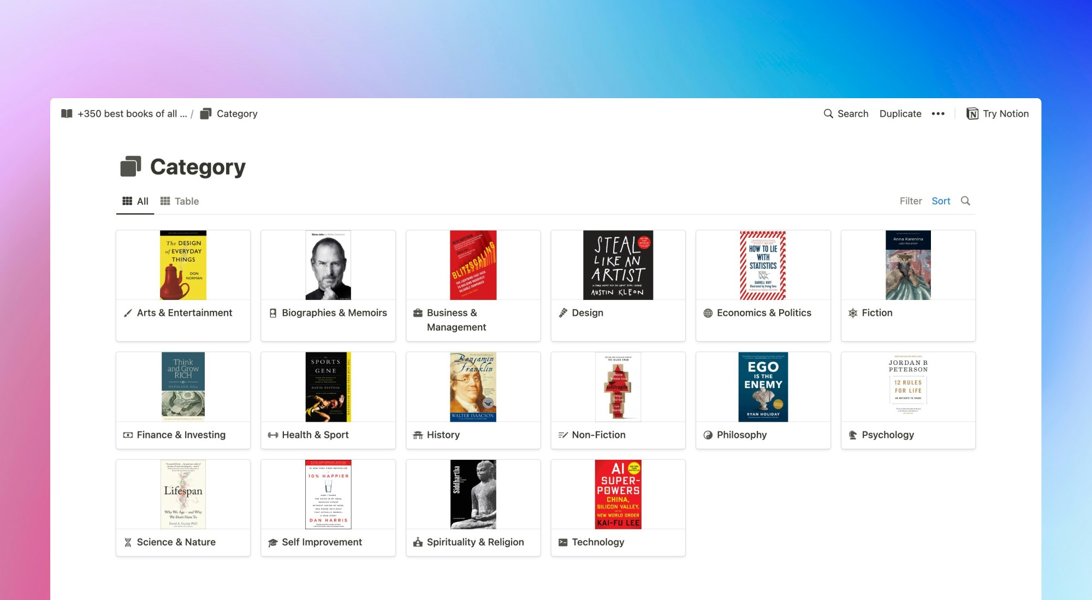1092x600 pixels.
Task: Click the 'Arts & Entertainment' card title
Action: [x=185, y=313]
